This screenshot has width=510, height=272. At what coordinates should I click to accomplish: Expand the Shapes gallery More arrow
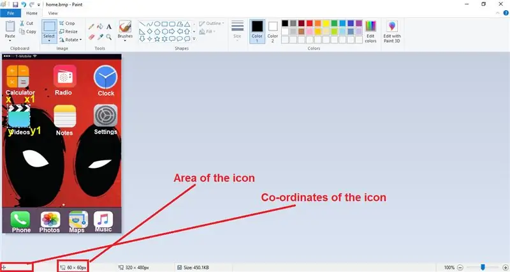click(194, 39)
